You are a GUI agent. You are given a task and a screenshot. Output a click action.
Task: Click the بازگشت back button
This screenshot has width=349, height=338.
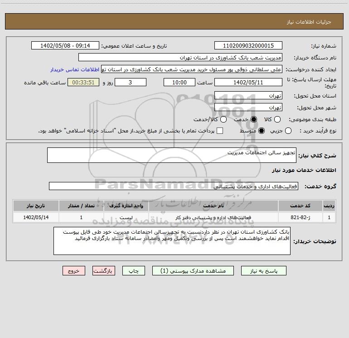[x=104, y=271]
